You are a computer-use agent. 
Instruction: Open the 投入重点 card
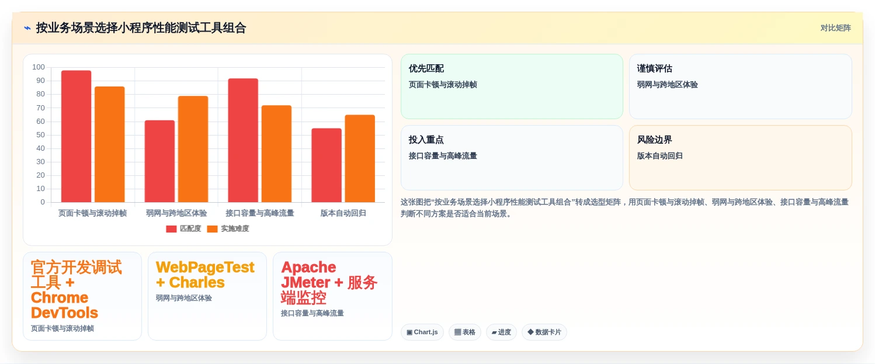click(512, 158)
